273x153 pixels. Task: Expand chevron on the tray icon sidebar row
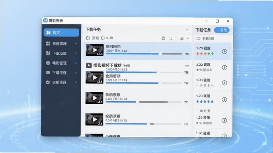point(76,73)
